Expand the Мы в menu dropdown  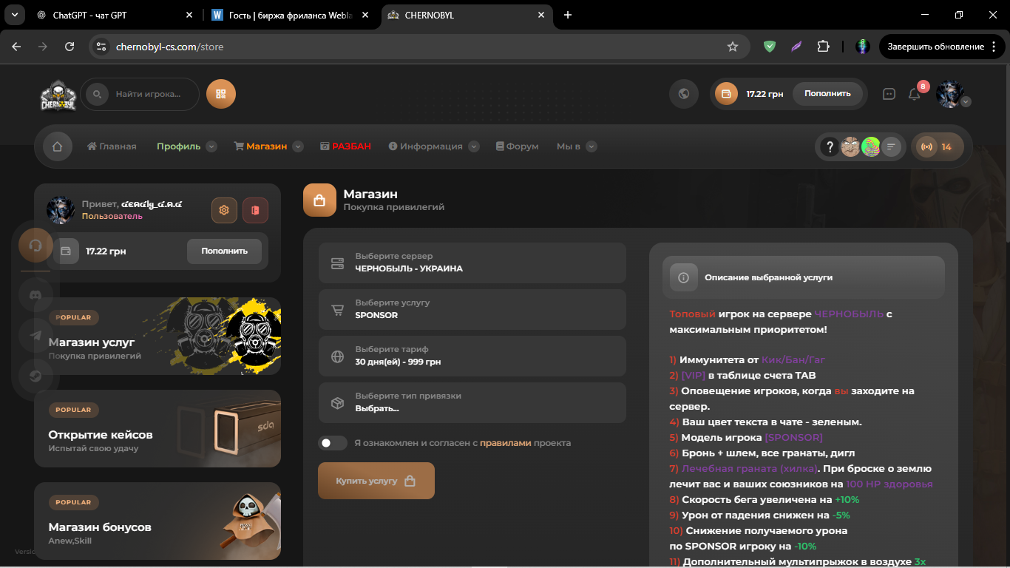pyautogui.click(x=592, y=146)
